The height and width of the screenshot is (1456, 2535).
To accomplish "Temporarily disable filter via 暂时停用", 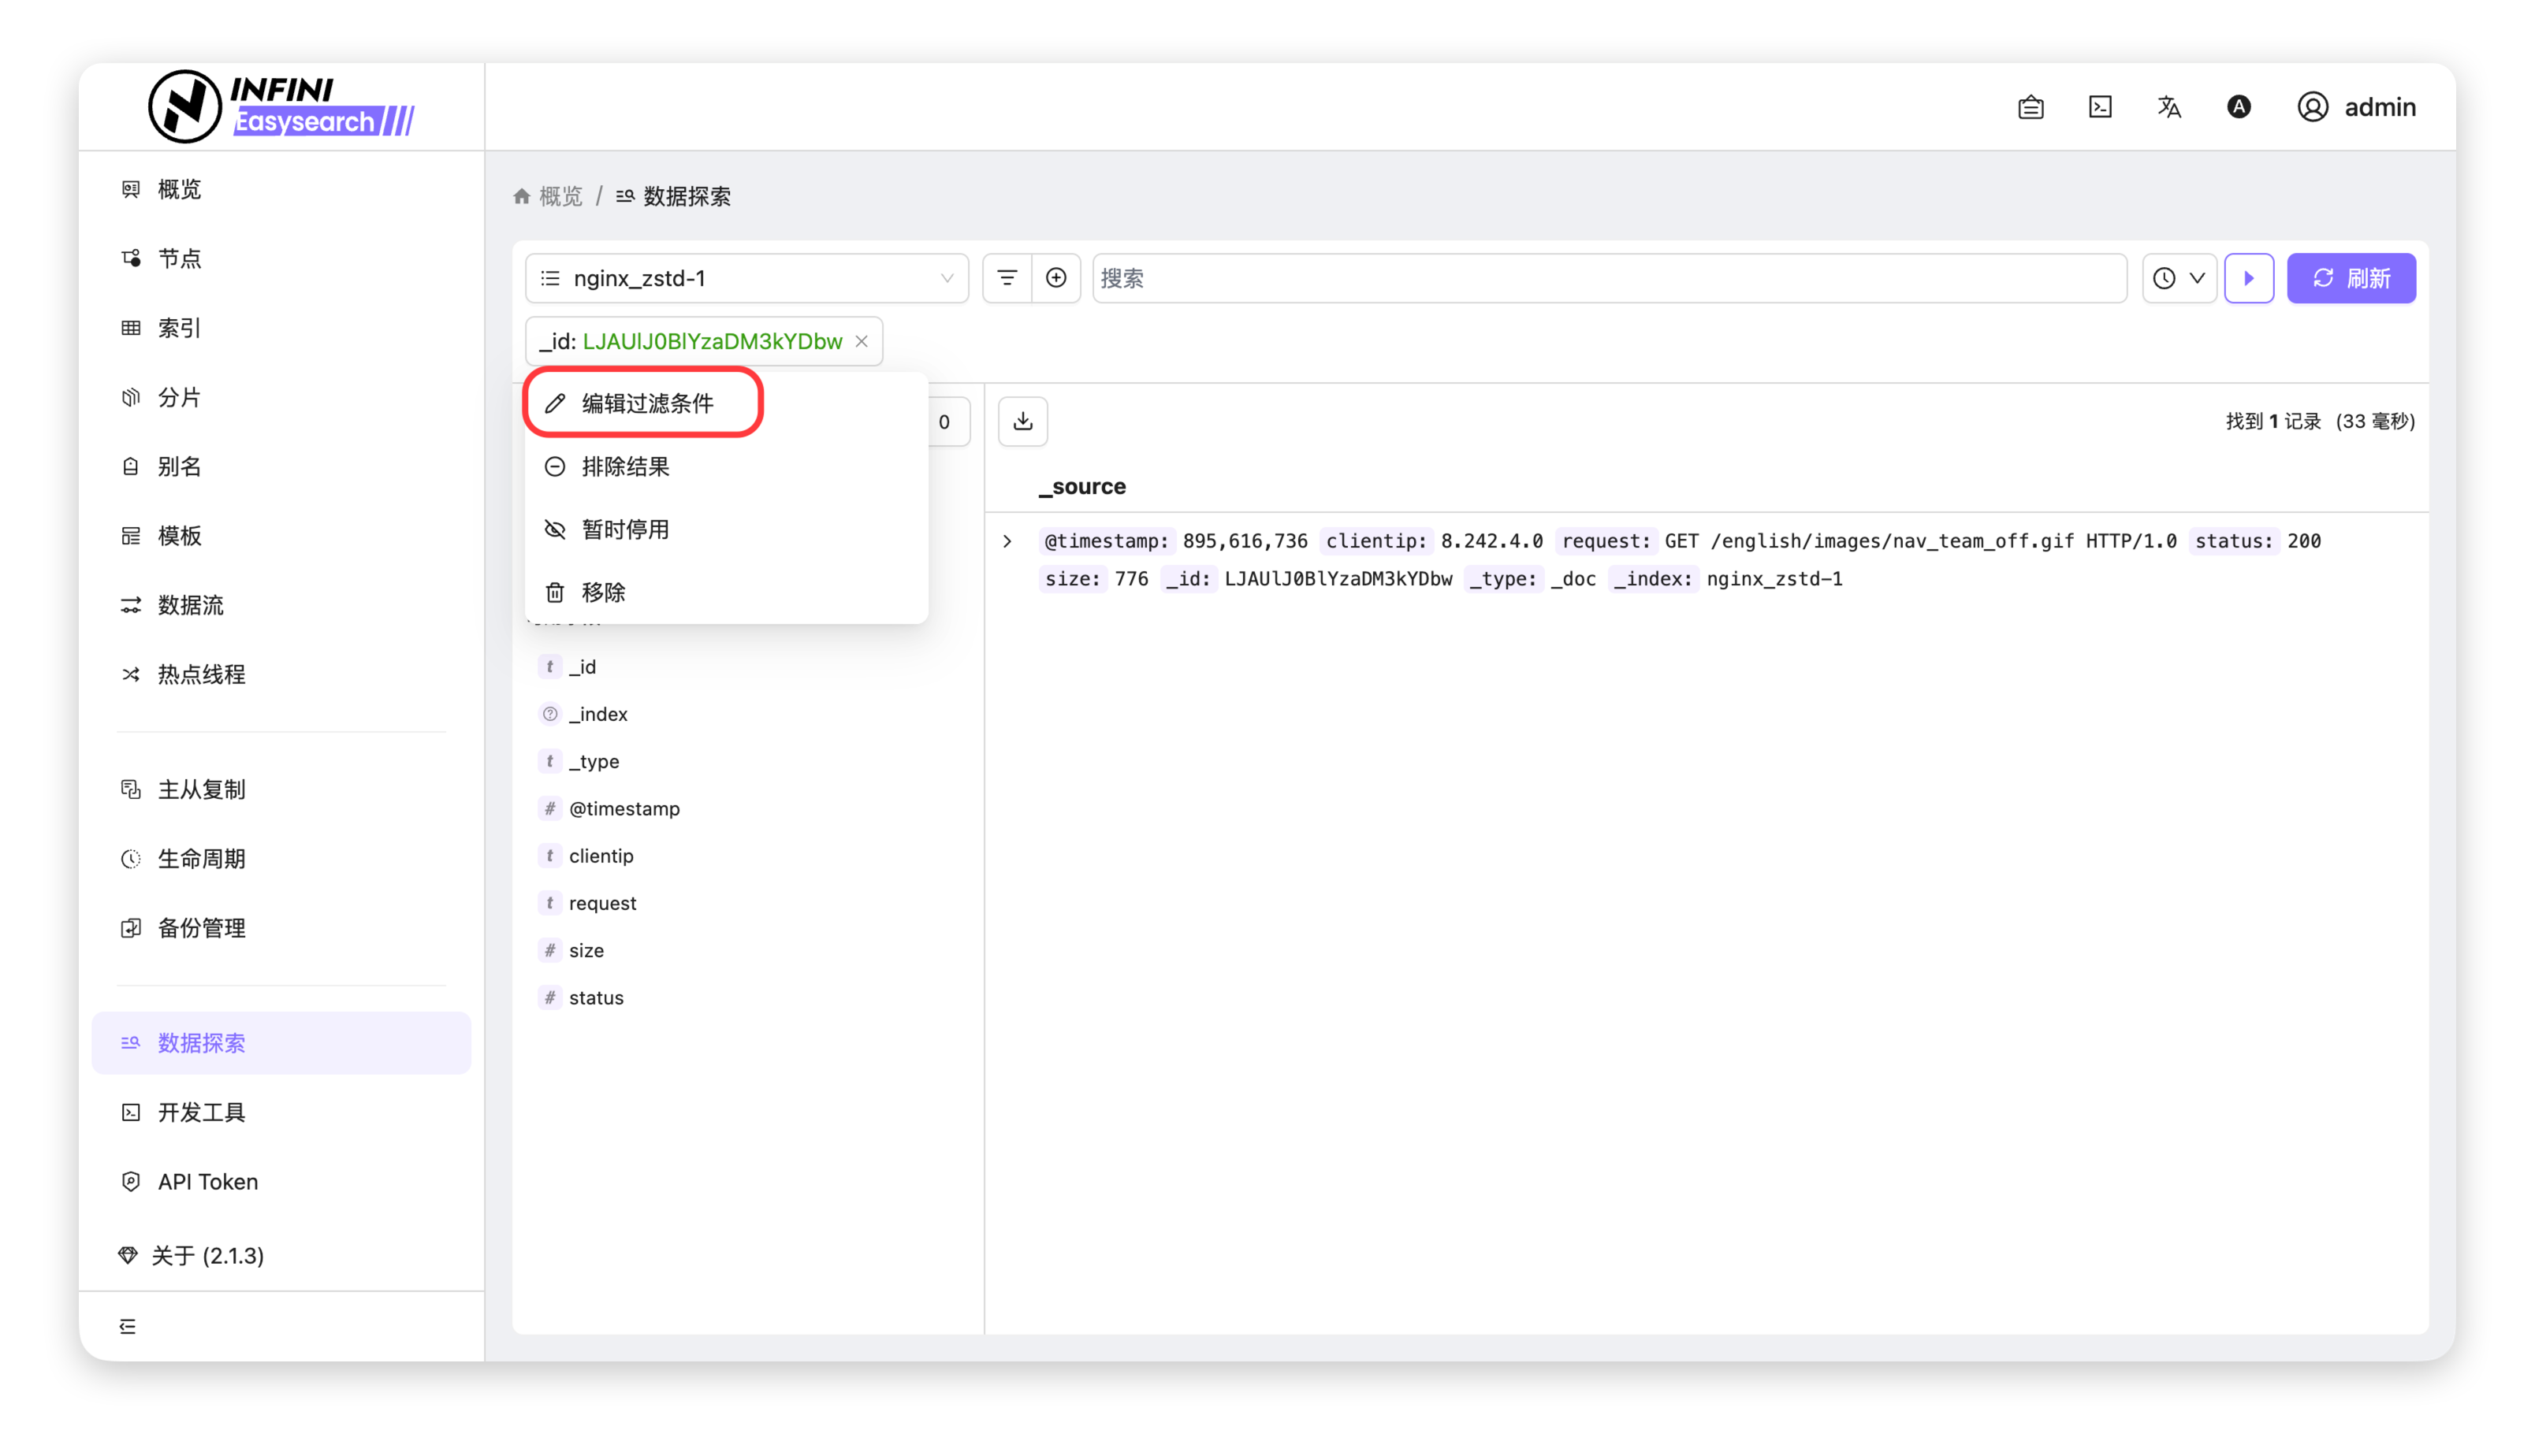I will (x=625, y=529).
